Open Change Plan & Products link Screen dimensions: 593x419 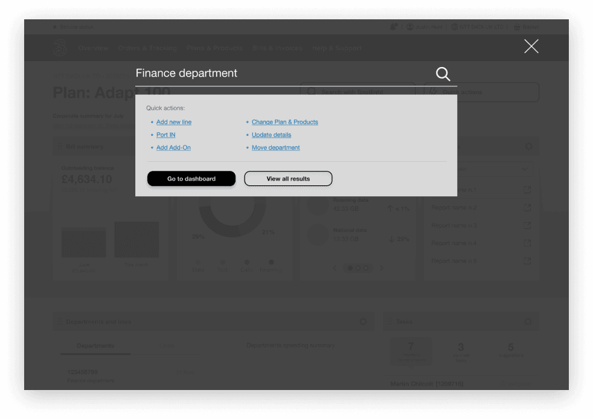coord(285,122)
